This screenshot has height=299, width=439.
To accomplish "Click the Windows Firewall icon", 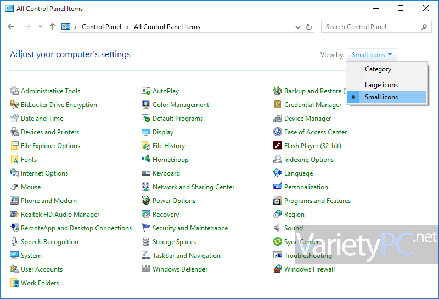I will [278, 269].
